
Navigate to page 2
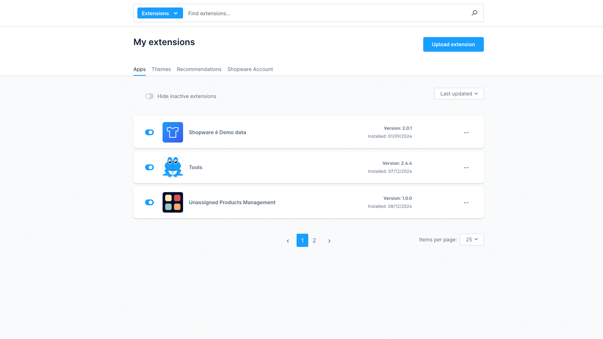coord(314,240)
